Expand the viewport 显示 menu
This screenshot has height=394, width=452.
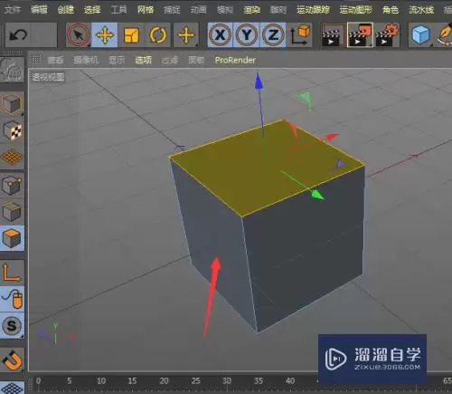(117, 60)
